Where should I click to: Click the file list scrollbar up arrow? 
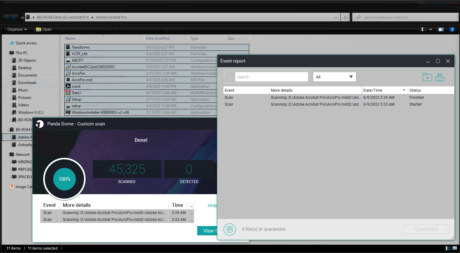(x=454, y=38)
